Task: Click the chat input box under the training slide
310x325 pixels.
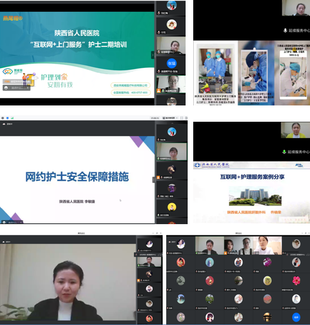Action: tap(15, 88)
